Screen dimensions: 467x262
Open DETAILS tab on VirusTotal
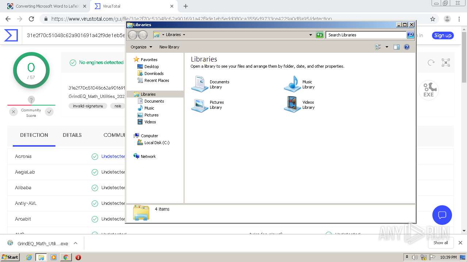click(x=72, y=135)
